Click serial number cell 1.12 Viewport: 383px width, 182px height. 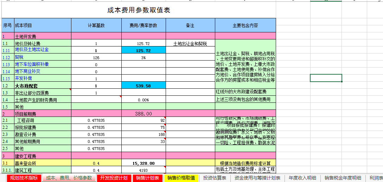click(x=8, y=58)
